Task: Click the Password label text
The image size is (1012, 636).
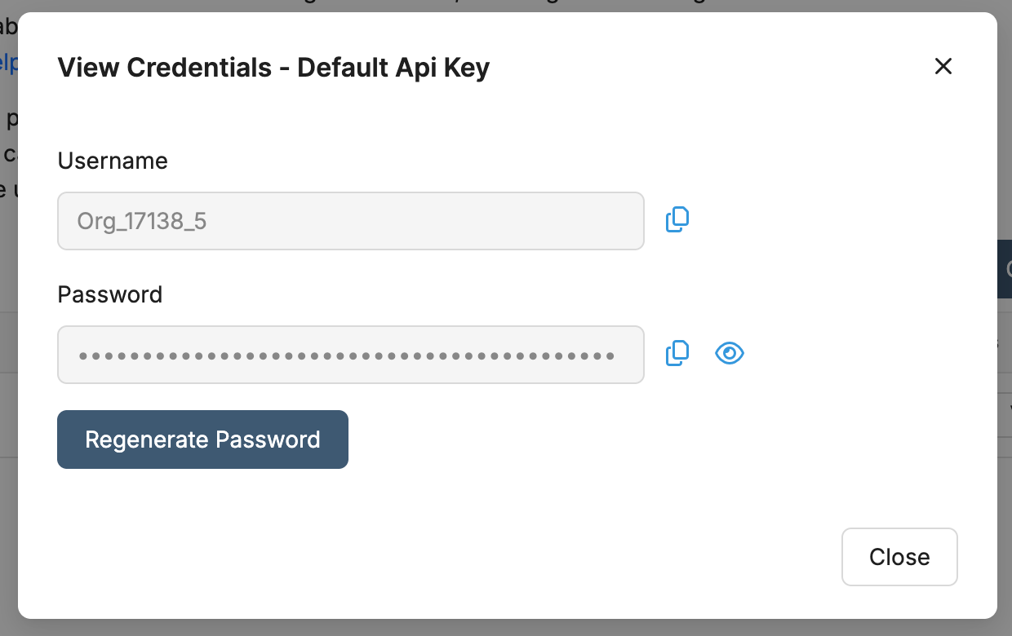Action: (110, 294)
